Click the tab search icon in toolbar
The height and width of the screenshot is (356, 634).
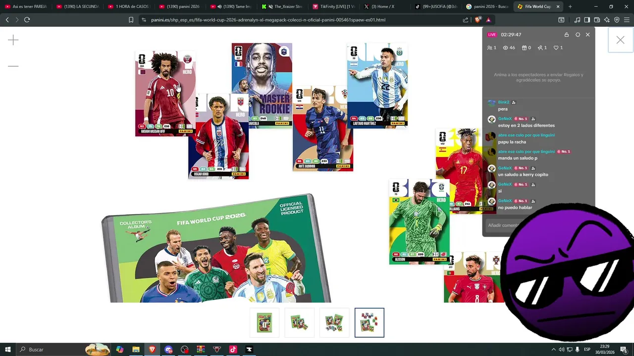[x=561, y=20]
